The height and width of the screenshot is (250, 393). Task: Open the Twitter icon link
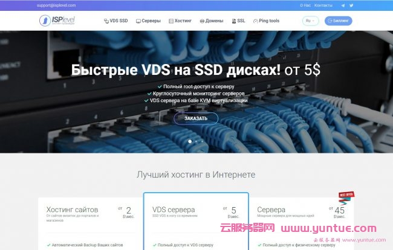352,5
